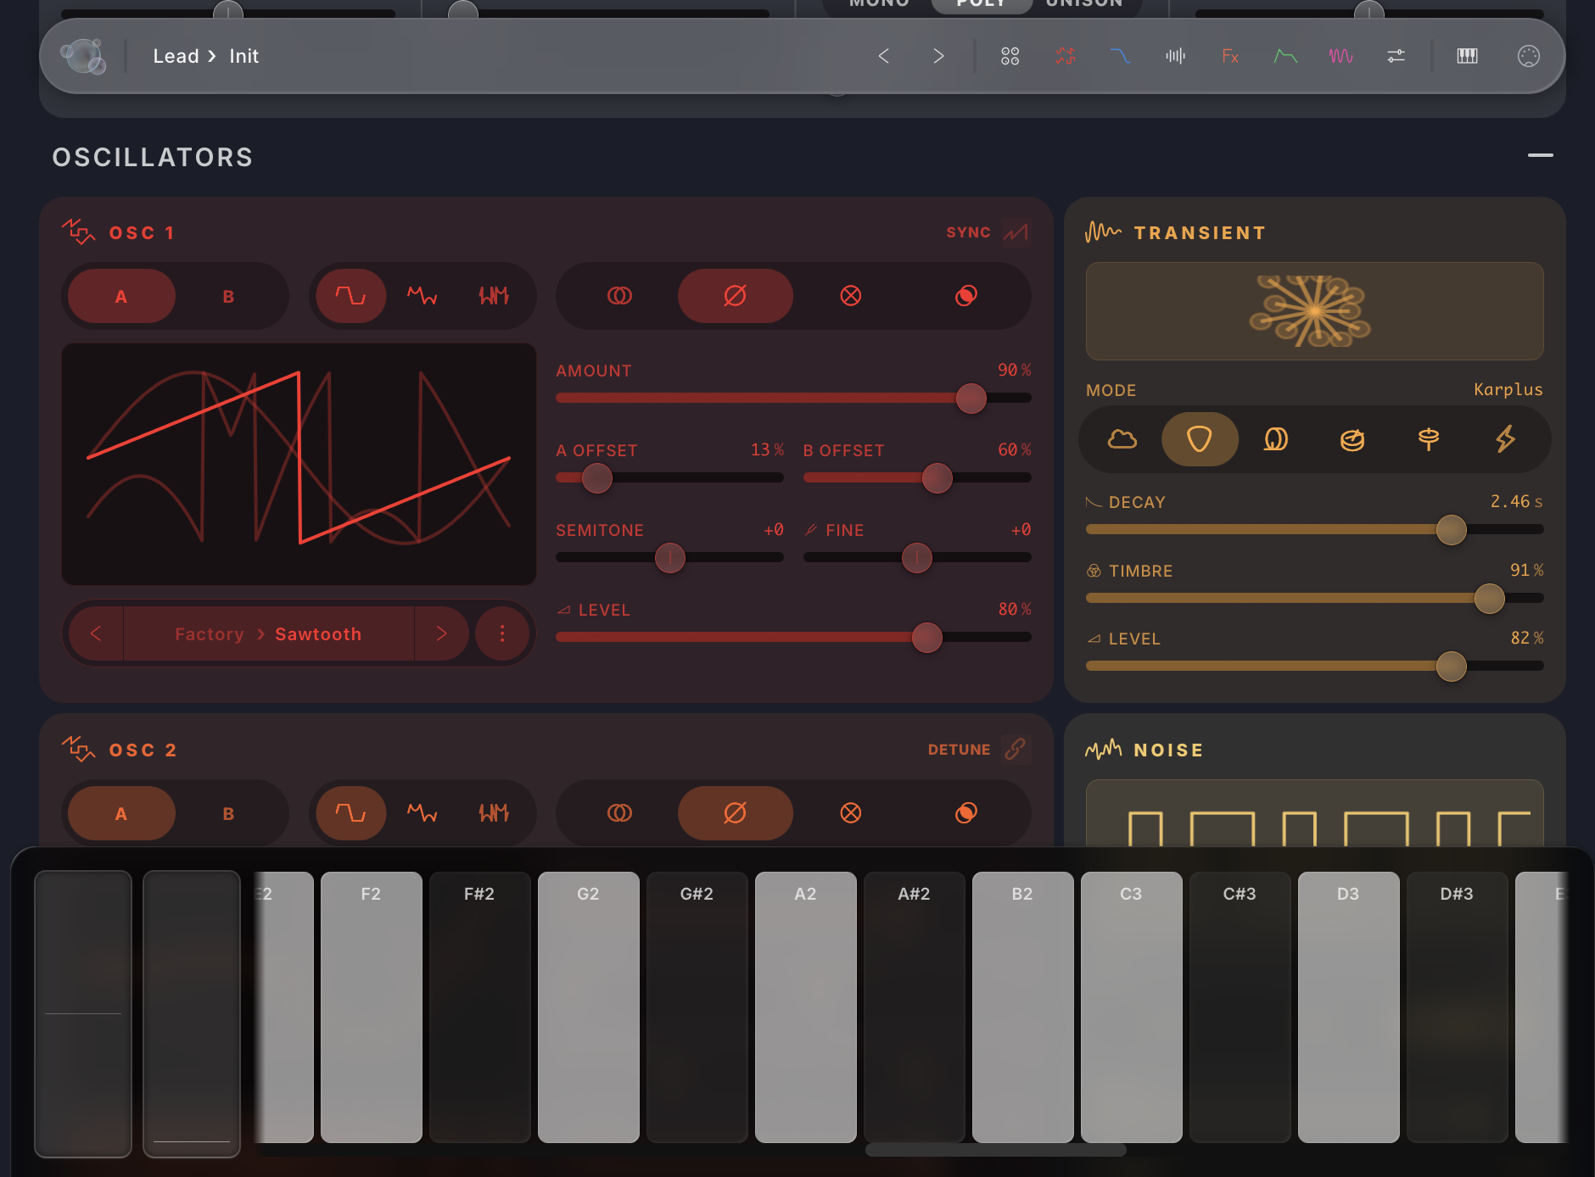The image size is (1595, 1177).
Task: Select OSC 1 wavetable waveform type icon
Action: (423, 296)
